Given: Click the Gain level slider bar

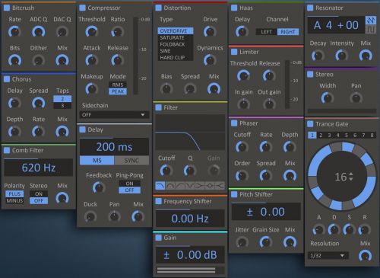Looking at the screenshot, I should click(190, 270).
